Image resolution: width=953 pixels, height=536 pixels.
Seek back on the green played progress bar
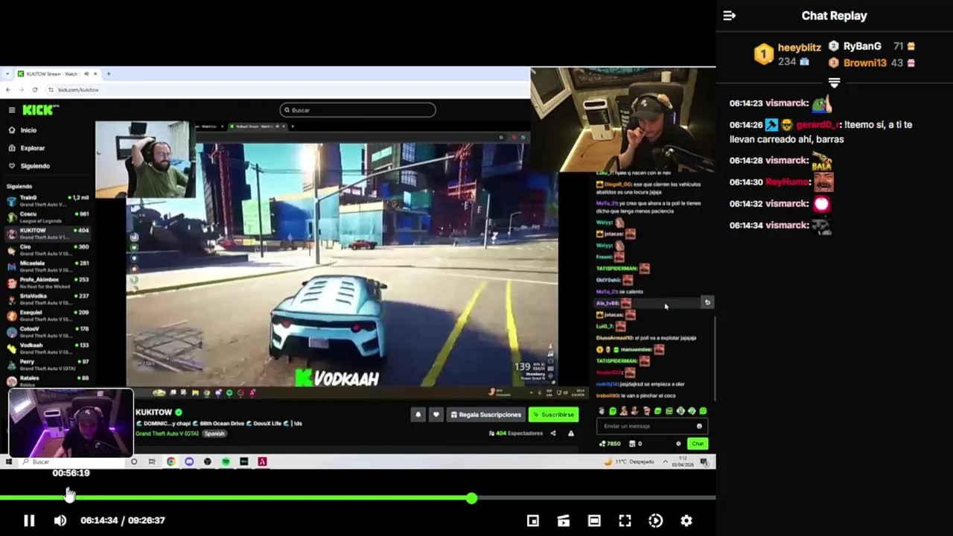(235, 498)
